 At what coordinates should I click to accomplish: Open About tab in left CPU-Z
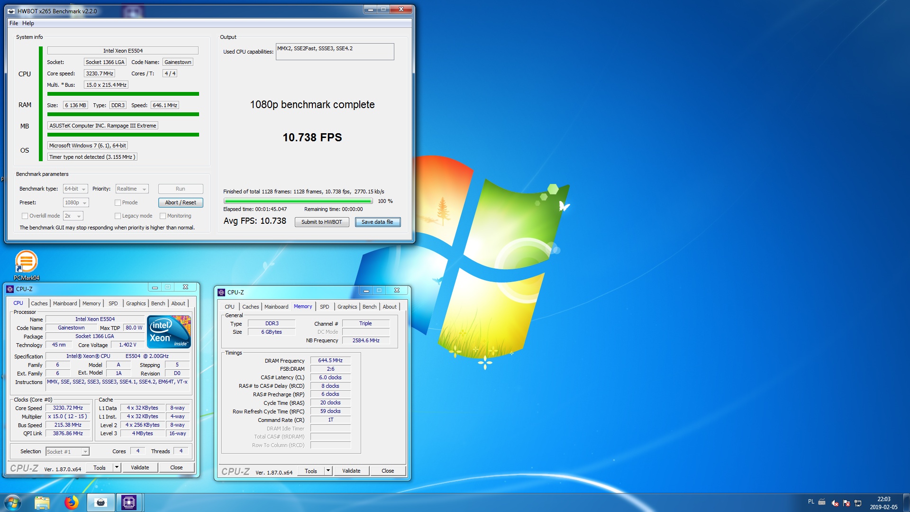(x=178, y=303)
